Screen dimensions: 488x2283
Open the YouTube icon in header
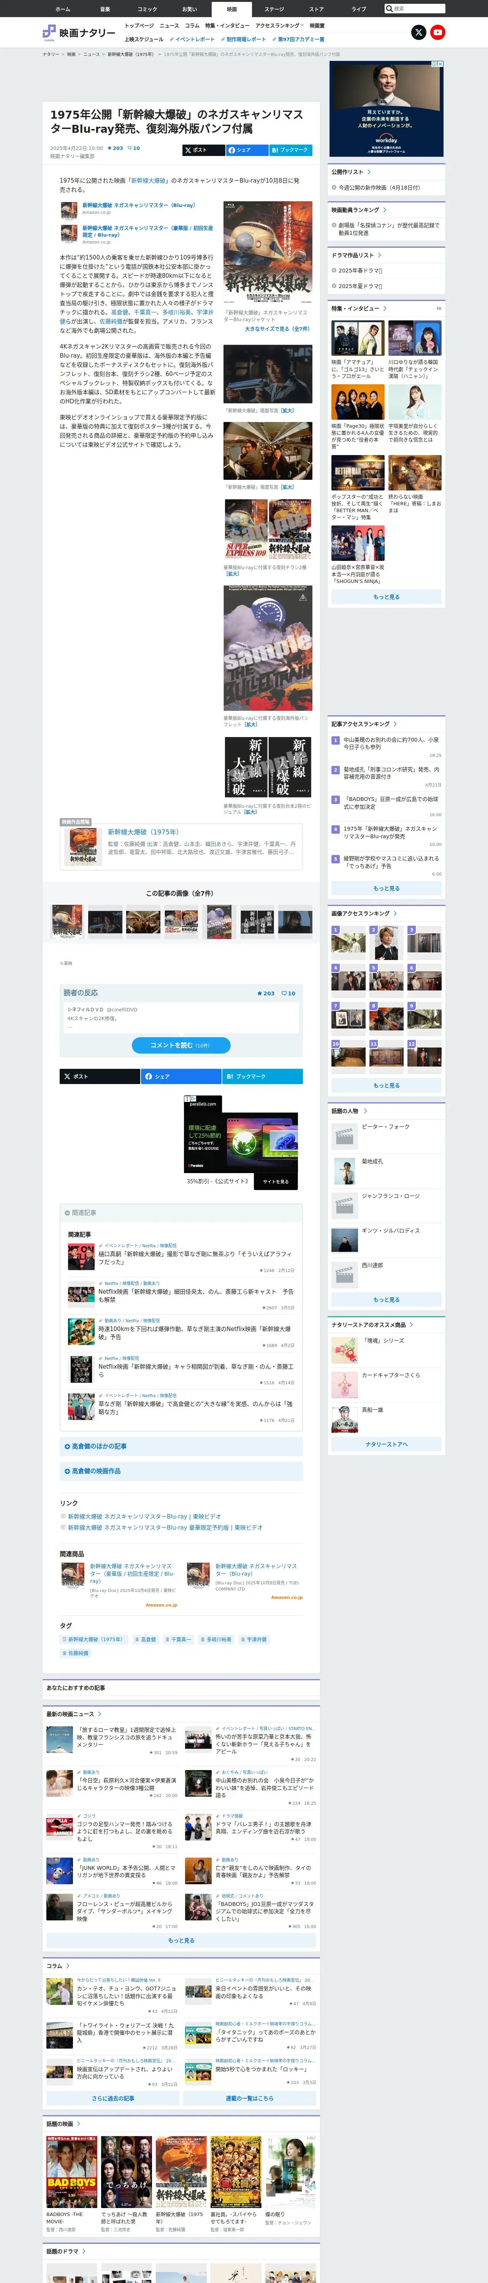(x=437, y=32)
